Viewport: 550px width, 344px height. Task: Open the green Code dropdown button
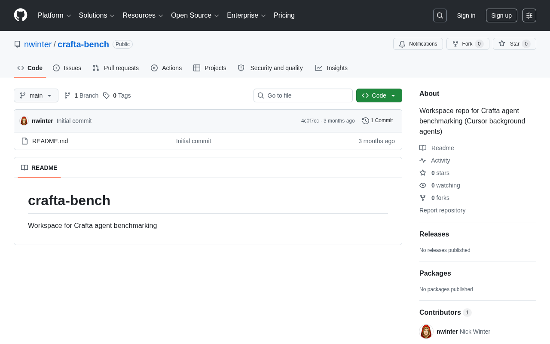[379, 95]
